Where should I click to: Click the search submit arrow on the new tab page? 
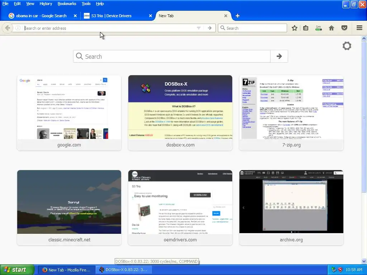(x=279, y=56)
